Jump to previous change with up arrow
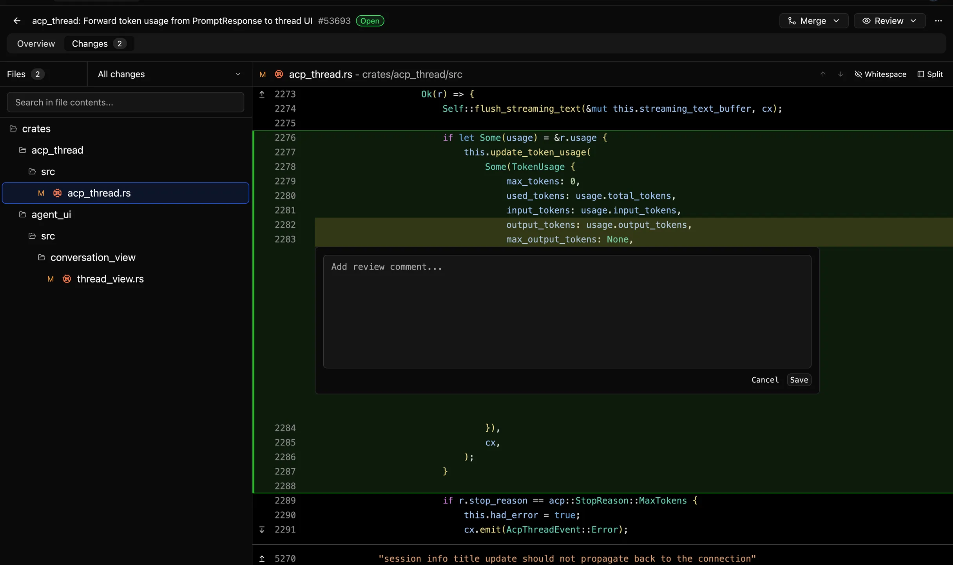Screen dimensions: 953x565 [x=823, y=74]
